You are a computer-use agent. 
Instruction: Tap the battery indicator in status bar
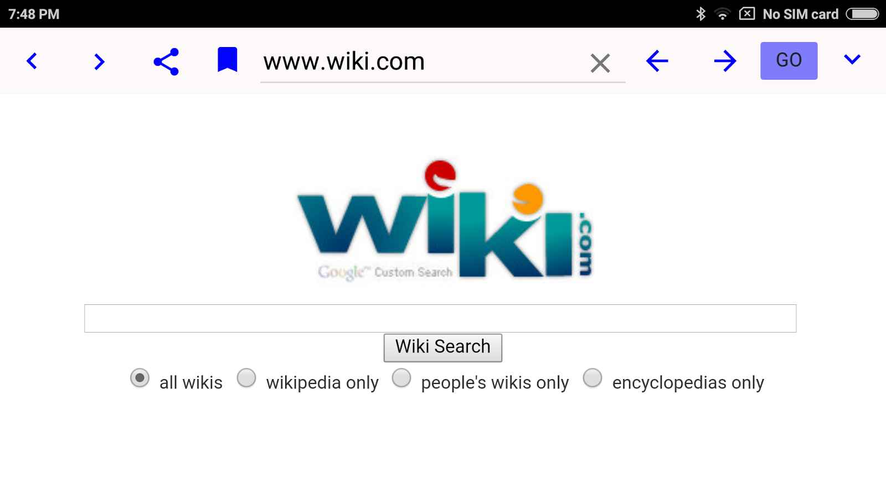(862, 14)
